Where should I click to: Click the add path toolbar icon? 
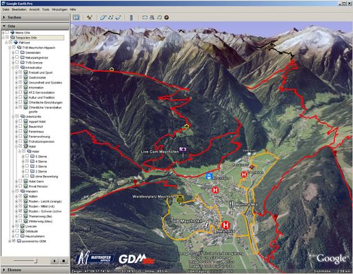click(110, 17)
